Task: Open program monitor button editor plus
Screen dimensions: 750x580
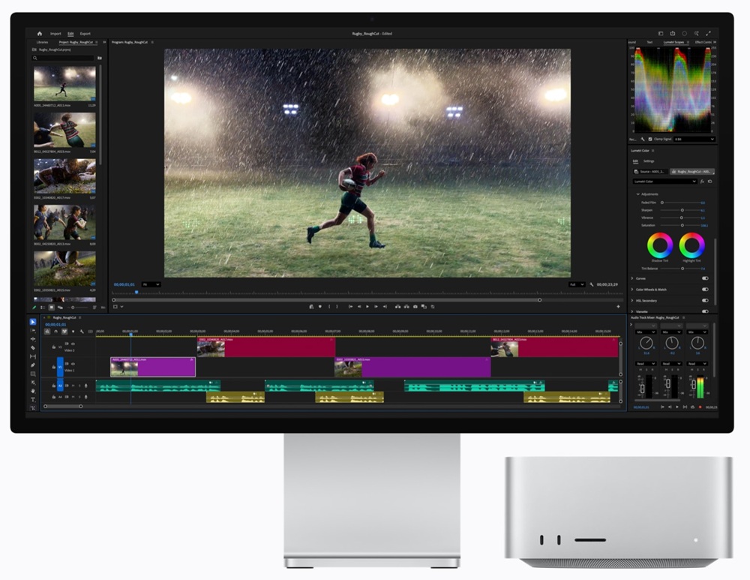Action: pos(618,307)
